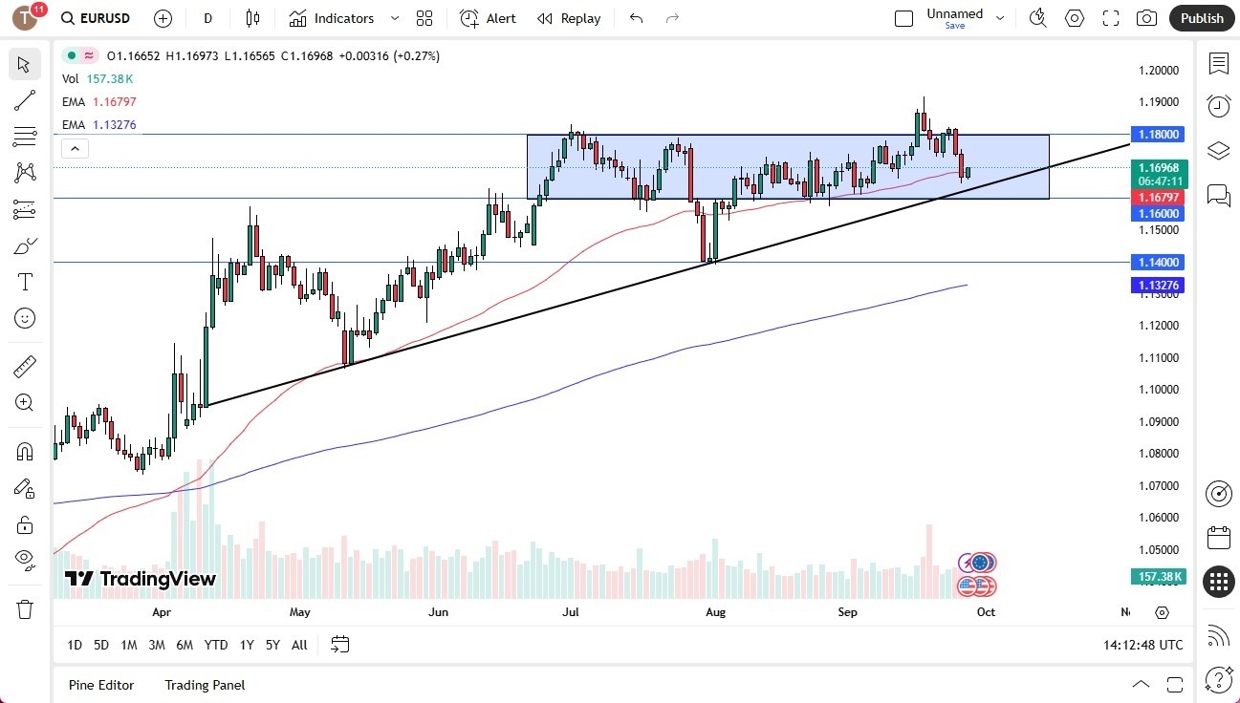1240x703 pixels.
Task: Toggle visibility of all drawings
Action: coord(24,559)
